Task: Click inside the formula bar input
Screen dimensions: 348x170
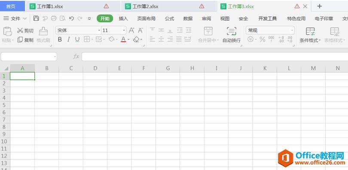Action: click(215, 57)
